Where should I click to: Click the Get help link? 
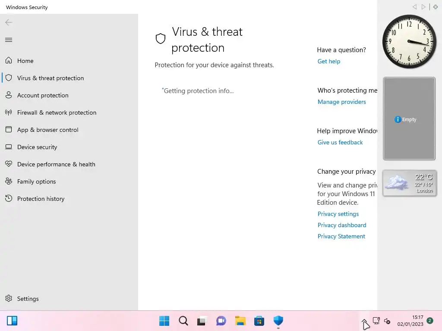click(x=328, y=61)
